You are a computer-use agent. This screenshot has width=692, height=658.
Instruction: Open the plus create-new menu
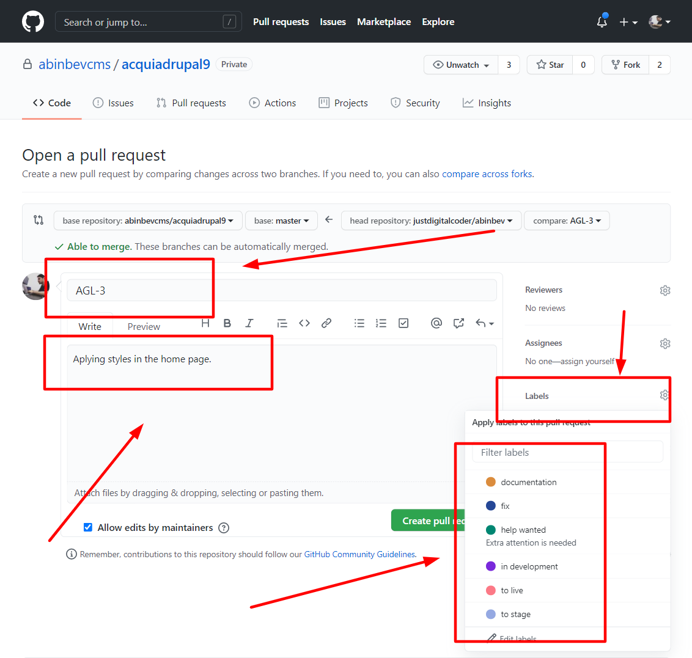coord(628,22)
